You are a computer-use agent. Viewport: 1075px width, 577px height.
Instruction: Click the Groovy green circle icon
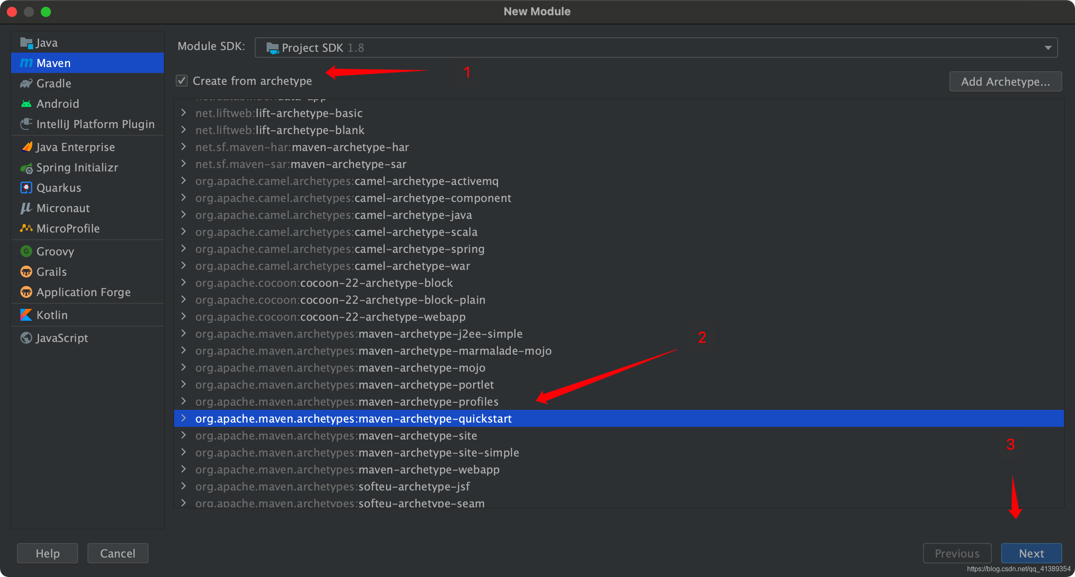coord(26,251)
